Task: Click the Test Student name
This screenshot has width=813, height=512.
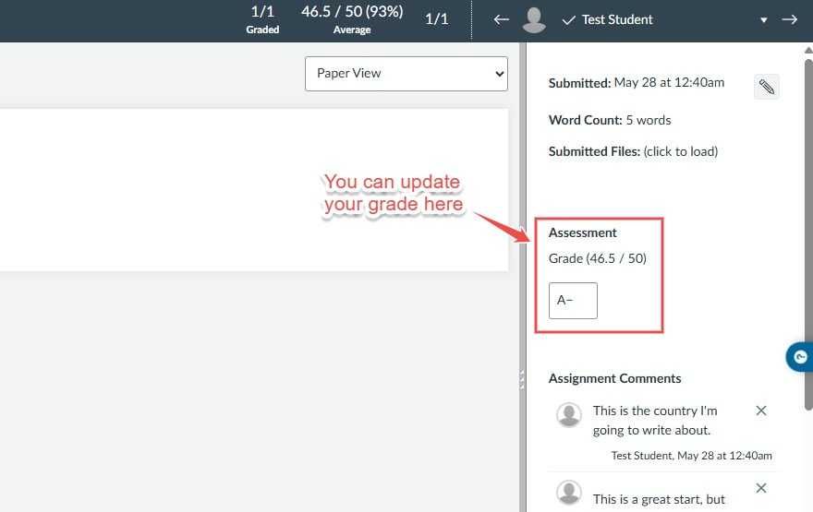Action: pos(617,19)
